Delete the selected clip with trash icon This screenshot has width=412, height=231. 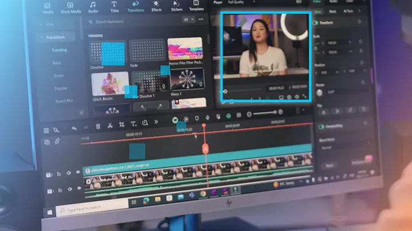pyautogui.click(x=98, y=127)
